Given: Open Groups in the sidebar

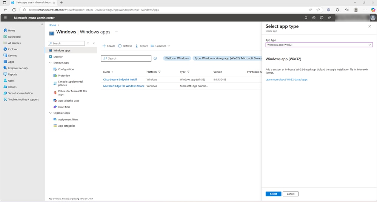Looking at the screenshot, I should pos(10,87).
